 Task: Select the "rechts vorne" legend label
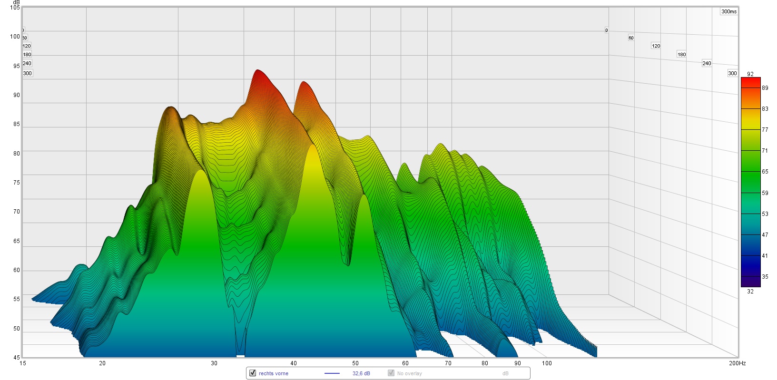(274, 374)
